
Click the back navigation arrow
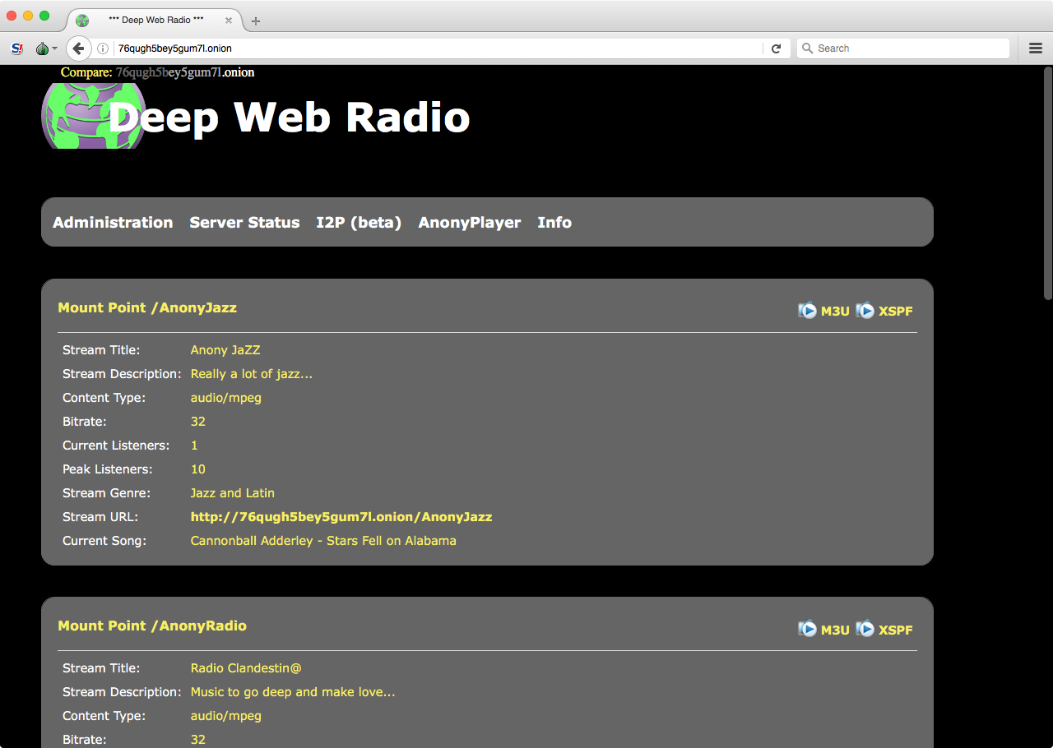click(x=78, y=48)
